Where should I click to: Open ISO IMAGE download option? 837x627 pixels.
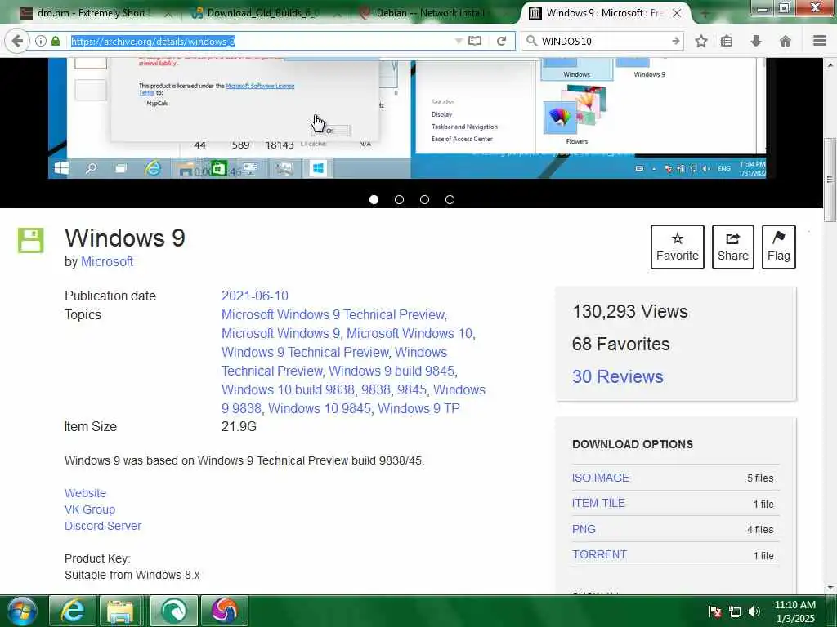coord(601,478)
